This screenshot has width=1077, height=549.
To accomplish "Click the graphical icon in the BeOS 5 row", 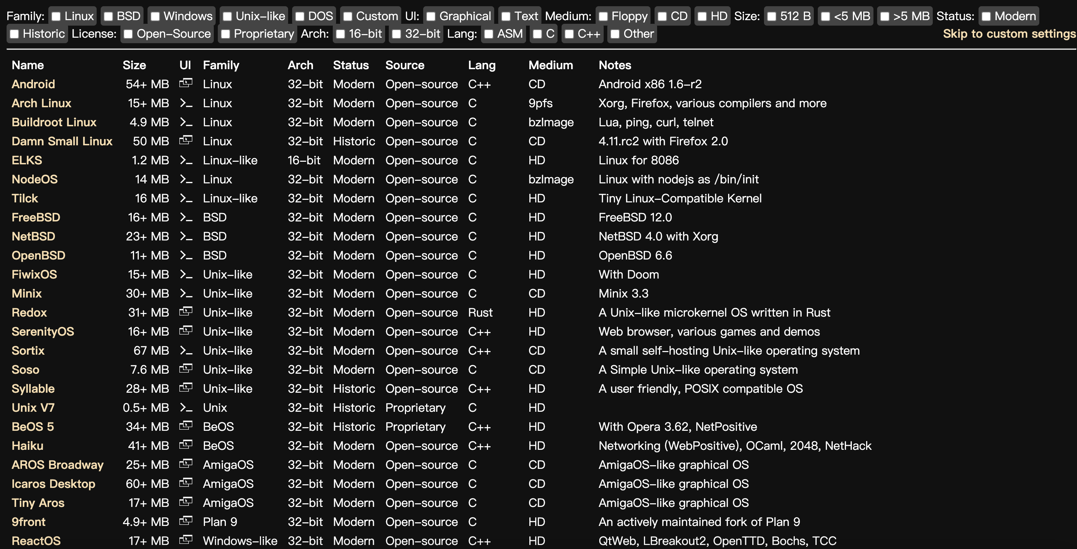I will (x=186, y=426).
